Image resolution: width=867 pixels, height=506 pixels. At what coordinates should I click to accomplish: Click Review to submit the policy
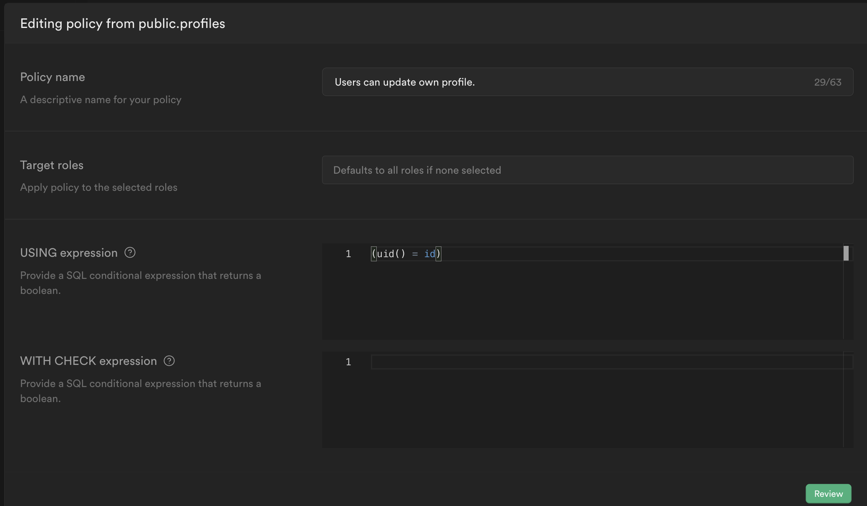828,493
